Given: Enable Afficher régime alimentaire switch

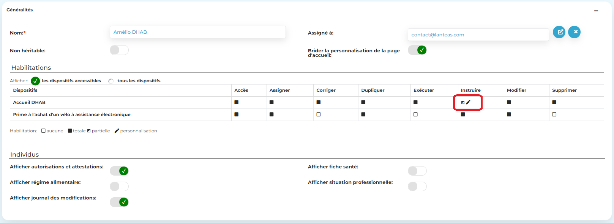Looking at the screenshot, I should pos(119,187).
